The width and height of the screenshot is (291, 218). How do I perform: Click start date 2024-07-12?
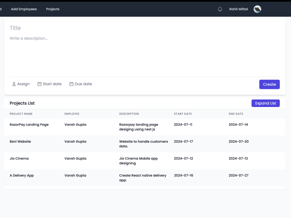point(183,158)
